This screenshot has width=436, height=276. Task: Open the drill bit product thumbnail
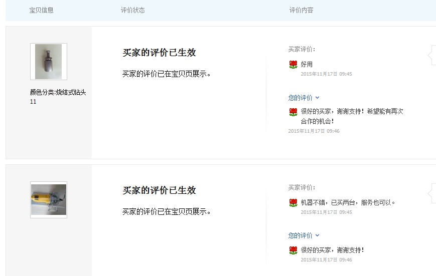(49, 62)
